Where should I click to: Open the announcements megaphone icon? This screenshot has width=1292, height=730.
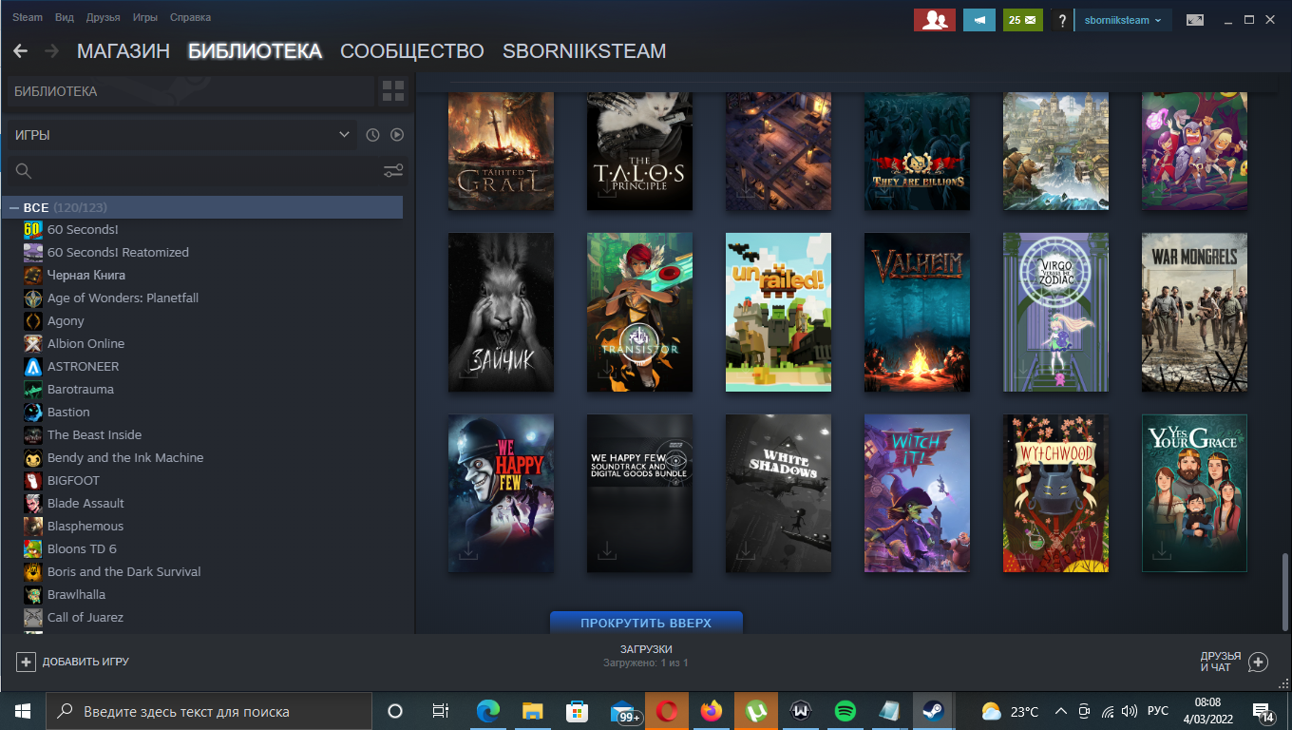click(979, 20)
